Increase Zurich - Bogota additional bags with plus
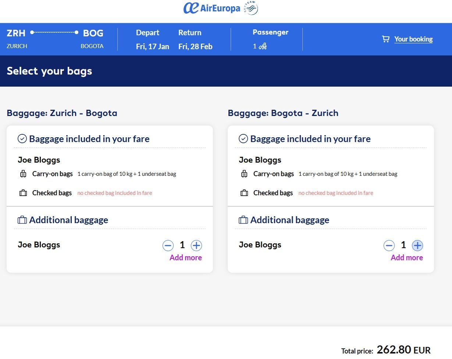Image resolution: width=452 pixels, height=359 pixels. point(196,245)
